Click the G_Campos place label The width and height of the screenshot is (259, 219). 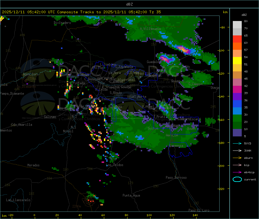[x=195, y=84]
